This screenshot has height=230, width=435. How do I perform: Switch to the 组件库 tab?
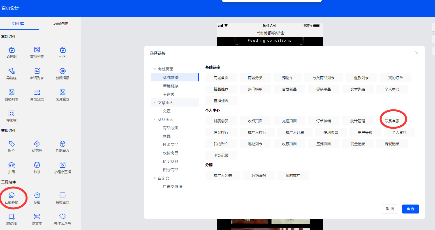(x=18, y=24)
